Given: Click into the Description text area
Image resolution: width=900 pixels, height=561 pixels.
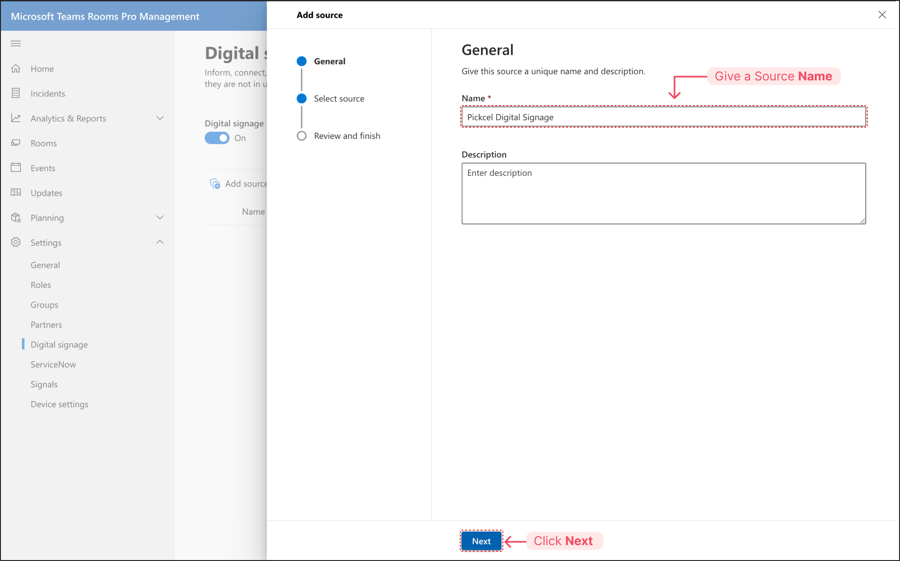Looking at the screenshot, I should [x=663, y=194].
